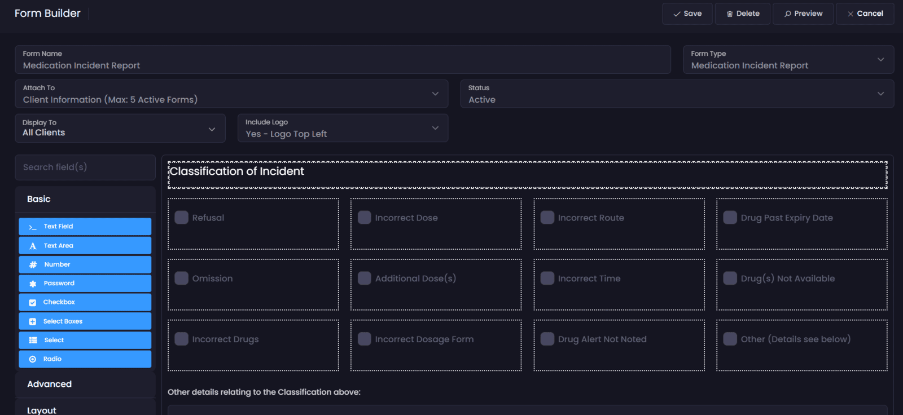Tick the Incorrect Dosage Form checkbox
The image size is (903, 415).
(365, 339)
